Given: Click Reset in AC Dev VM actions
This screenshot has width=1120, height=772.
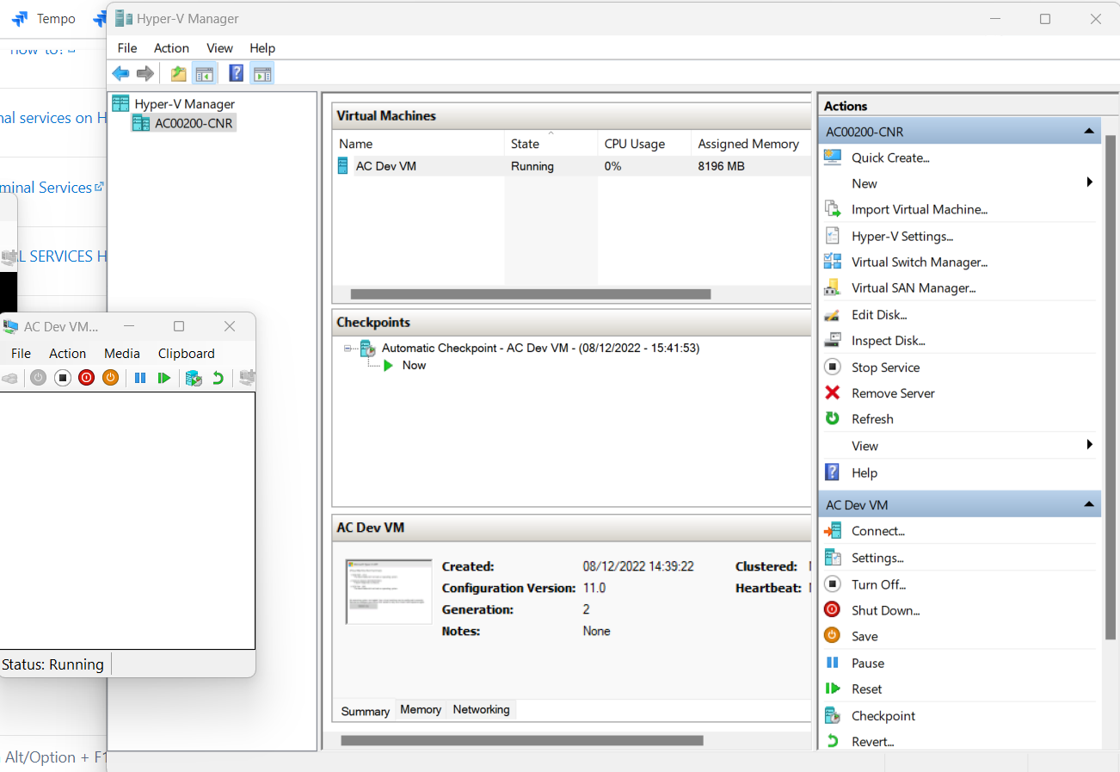Looking at the screenshot, I should pyautogui.click(x=867, y=689).
